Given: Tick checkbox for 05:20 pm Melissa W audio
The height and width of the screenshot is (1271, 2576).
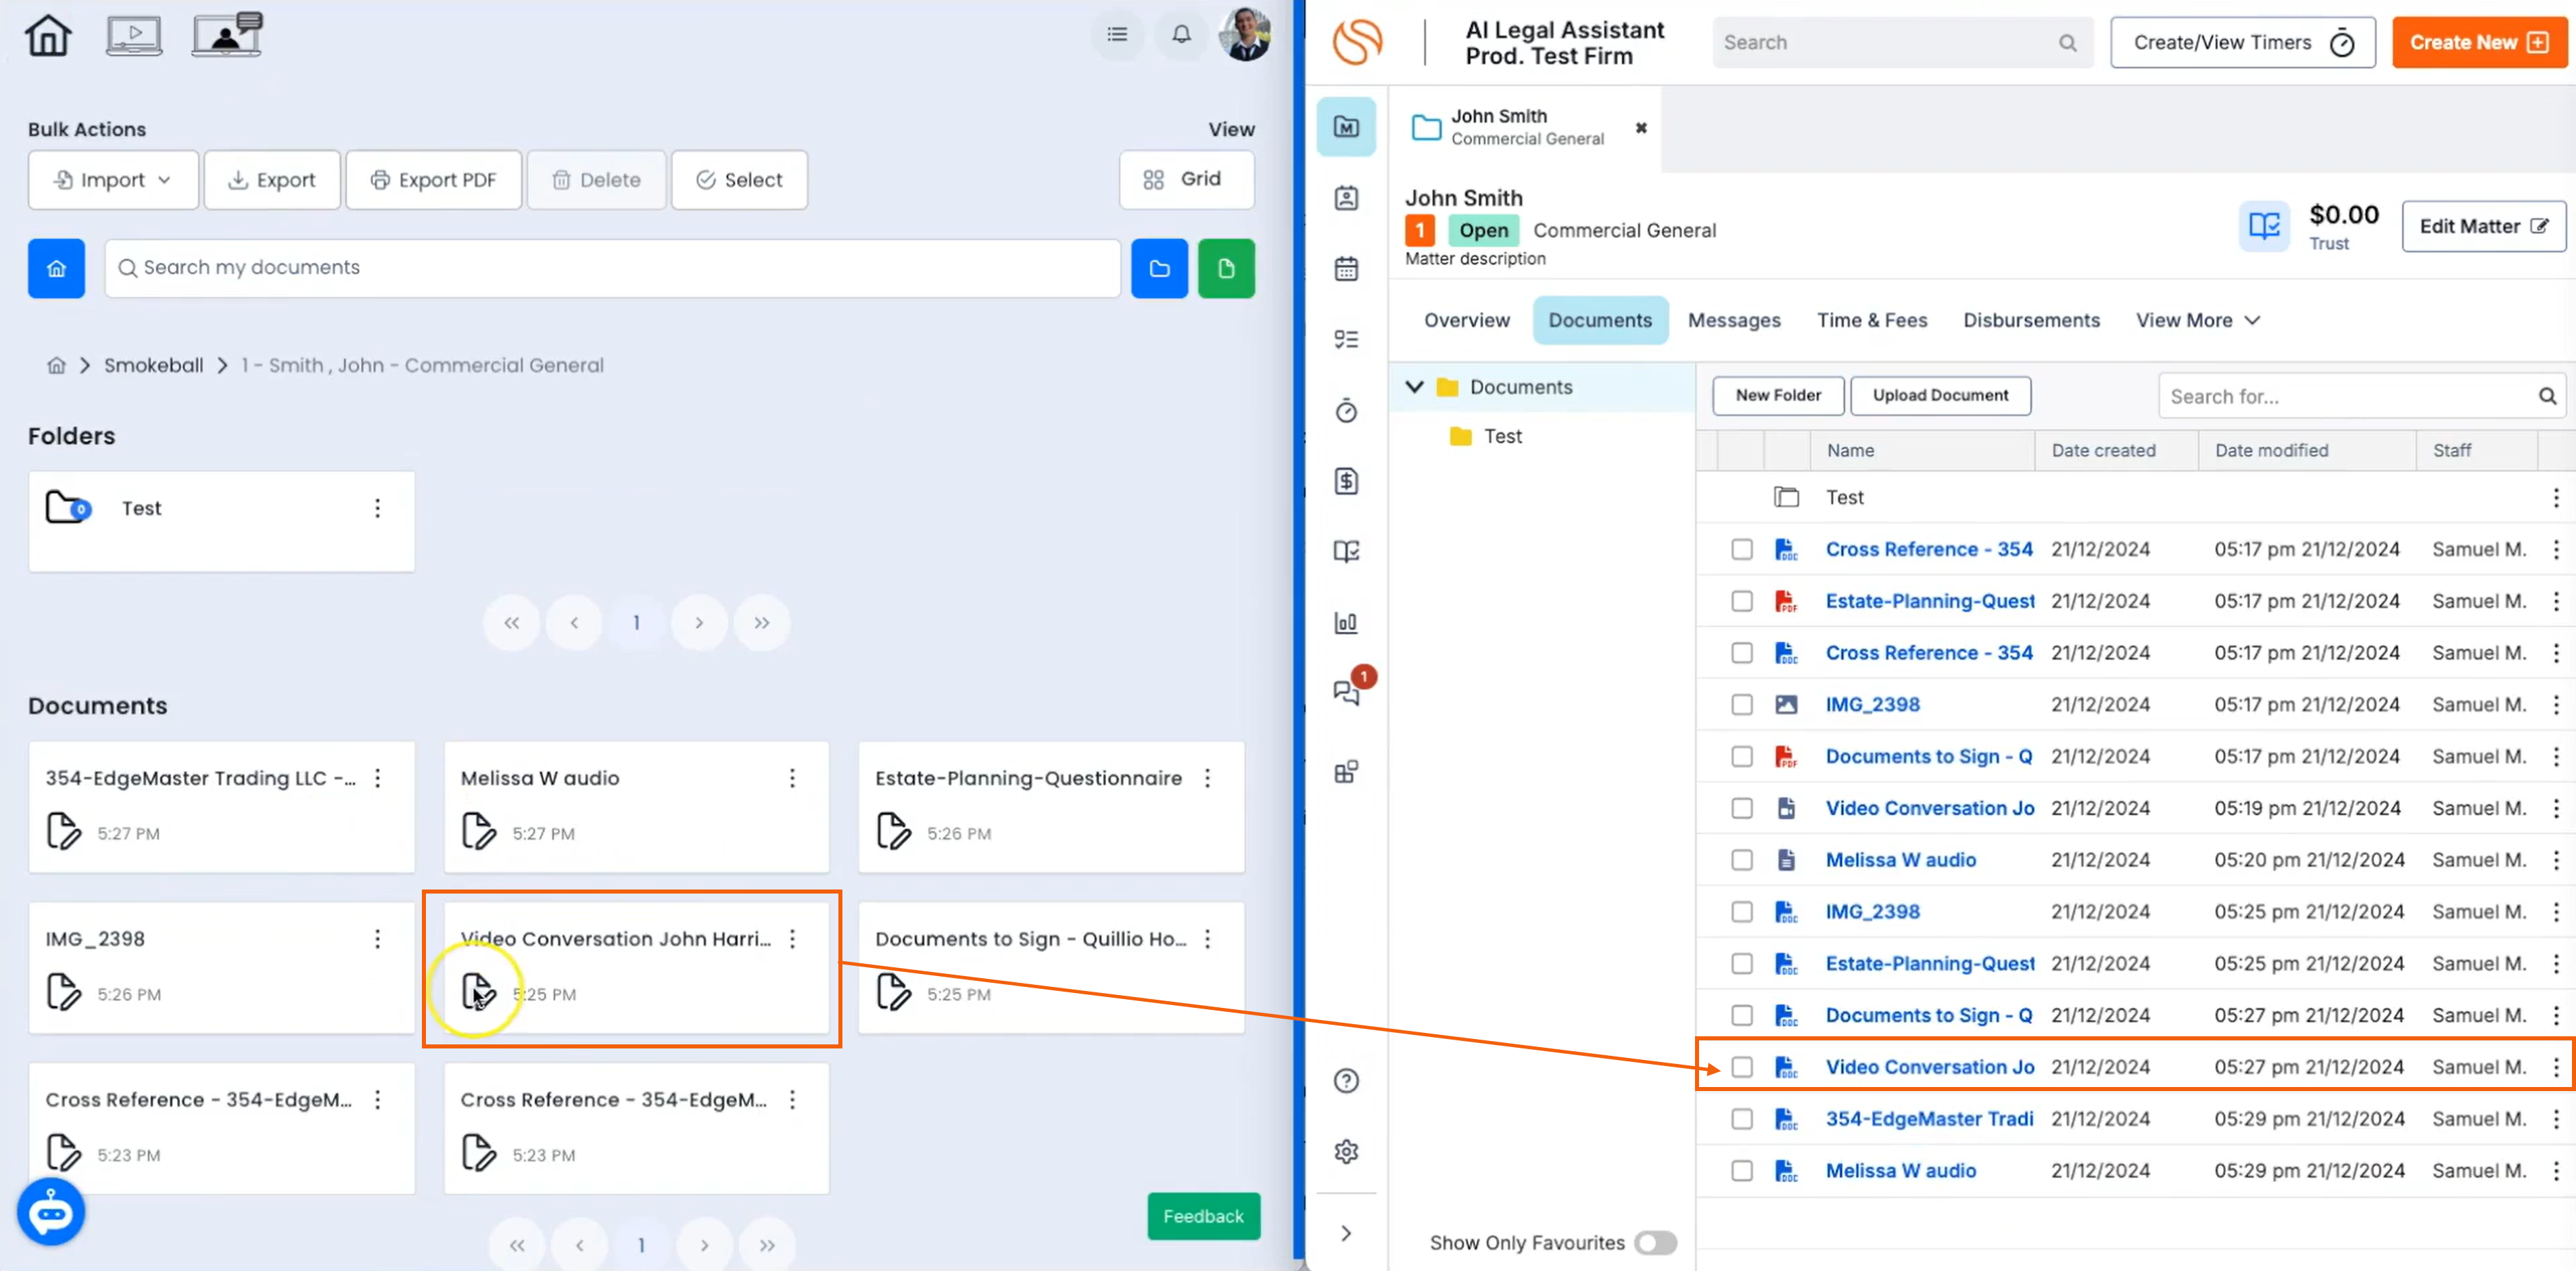Looking at the screenshot, I should coord(1742,860).
